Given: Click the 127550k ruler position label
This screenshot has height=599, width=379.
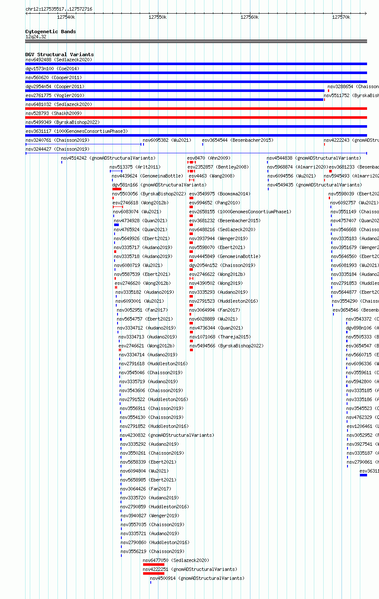Looking at the screenshot, I should tap(158, 17).
